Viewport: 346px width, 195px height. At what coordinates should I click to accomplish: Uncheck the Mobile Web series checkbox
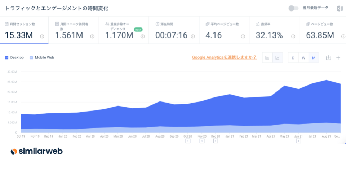click(x=31, y=57)
